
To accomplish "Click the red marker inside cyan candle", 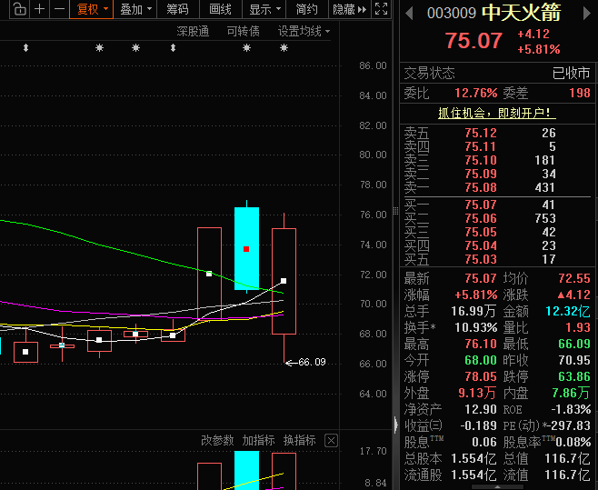I will coord(246,249).
